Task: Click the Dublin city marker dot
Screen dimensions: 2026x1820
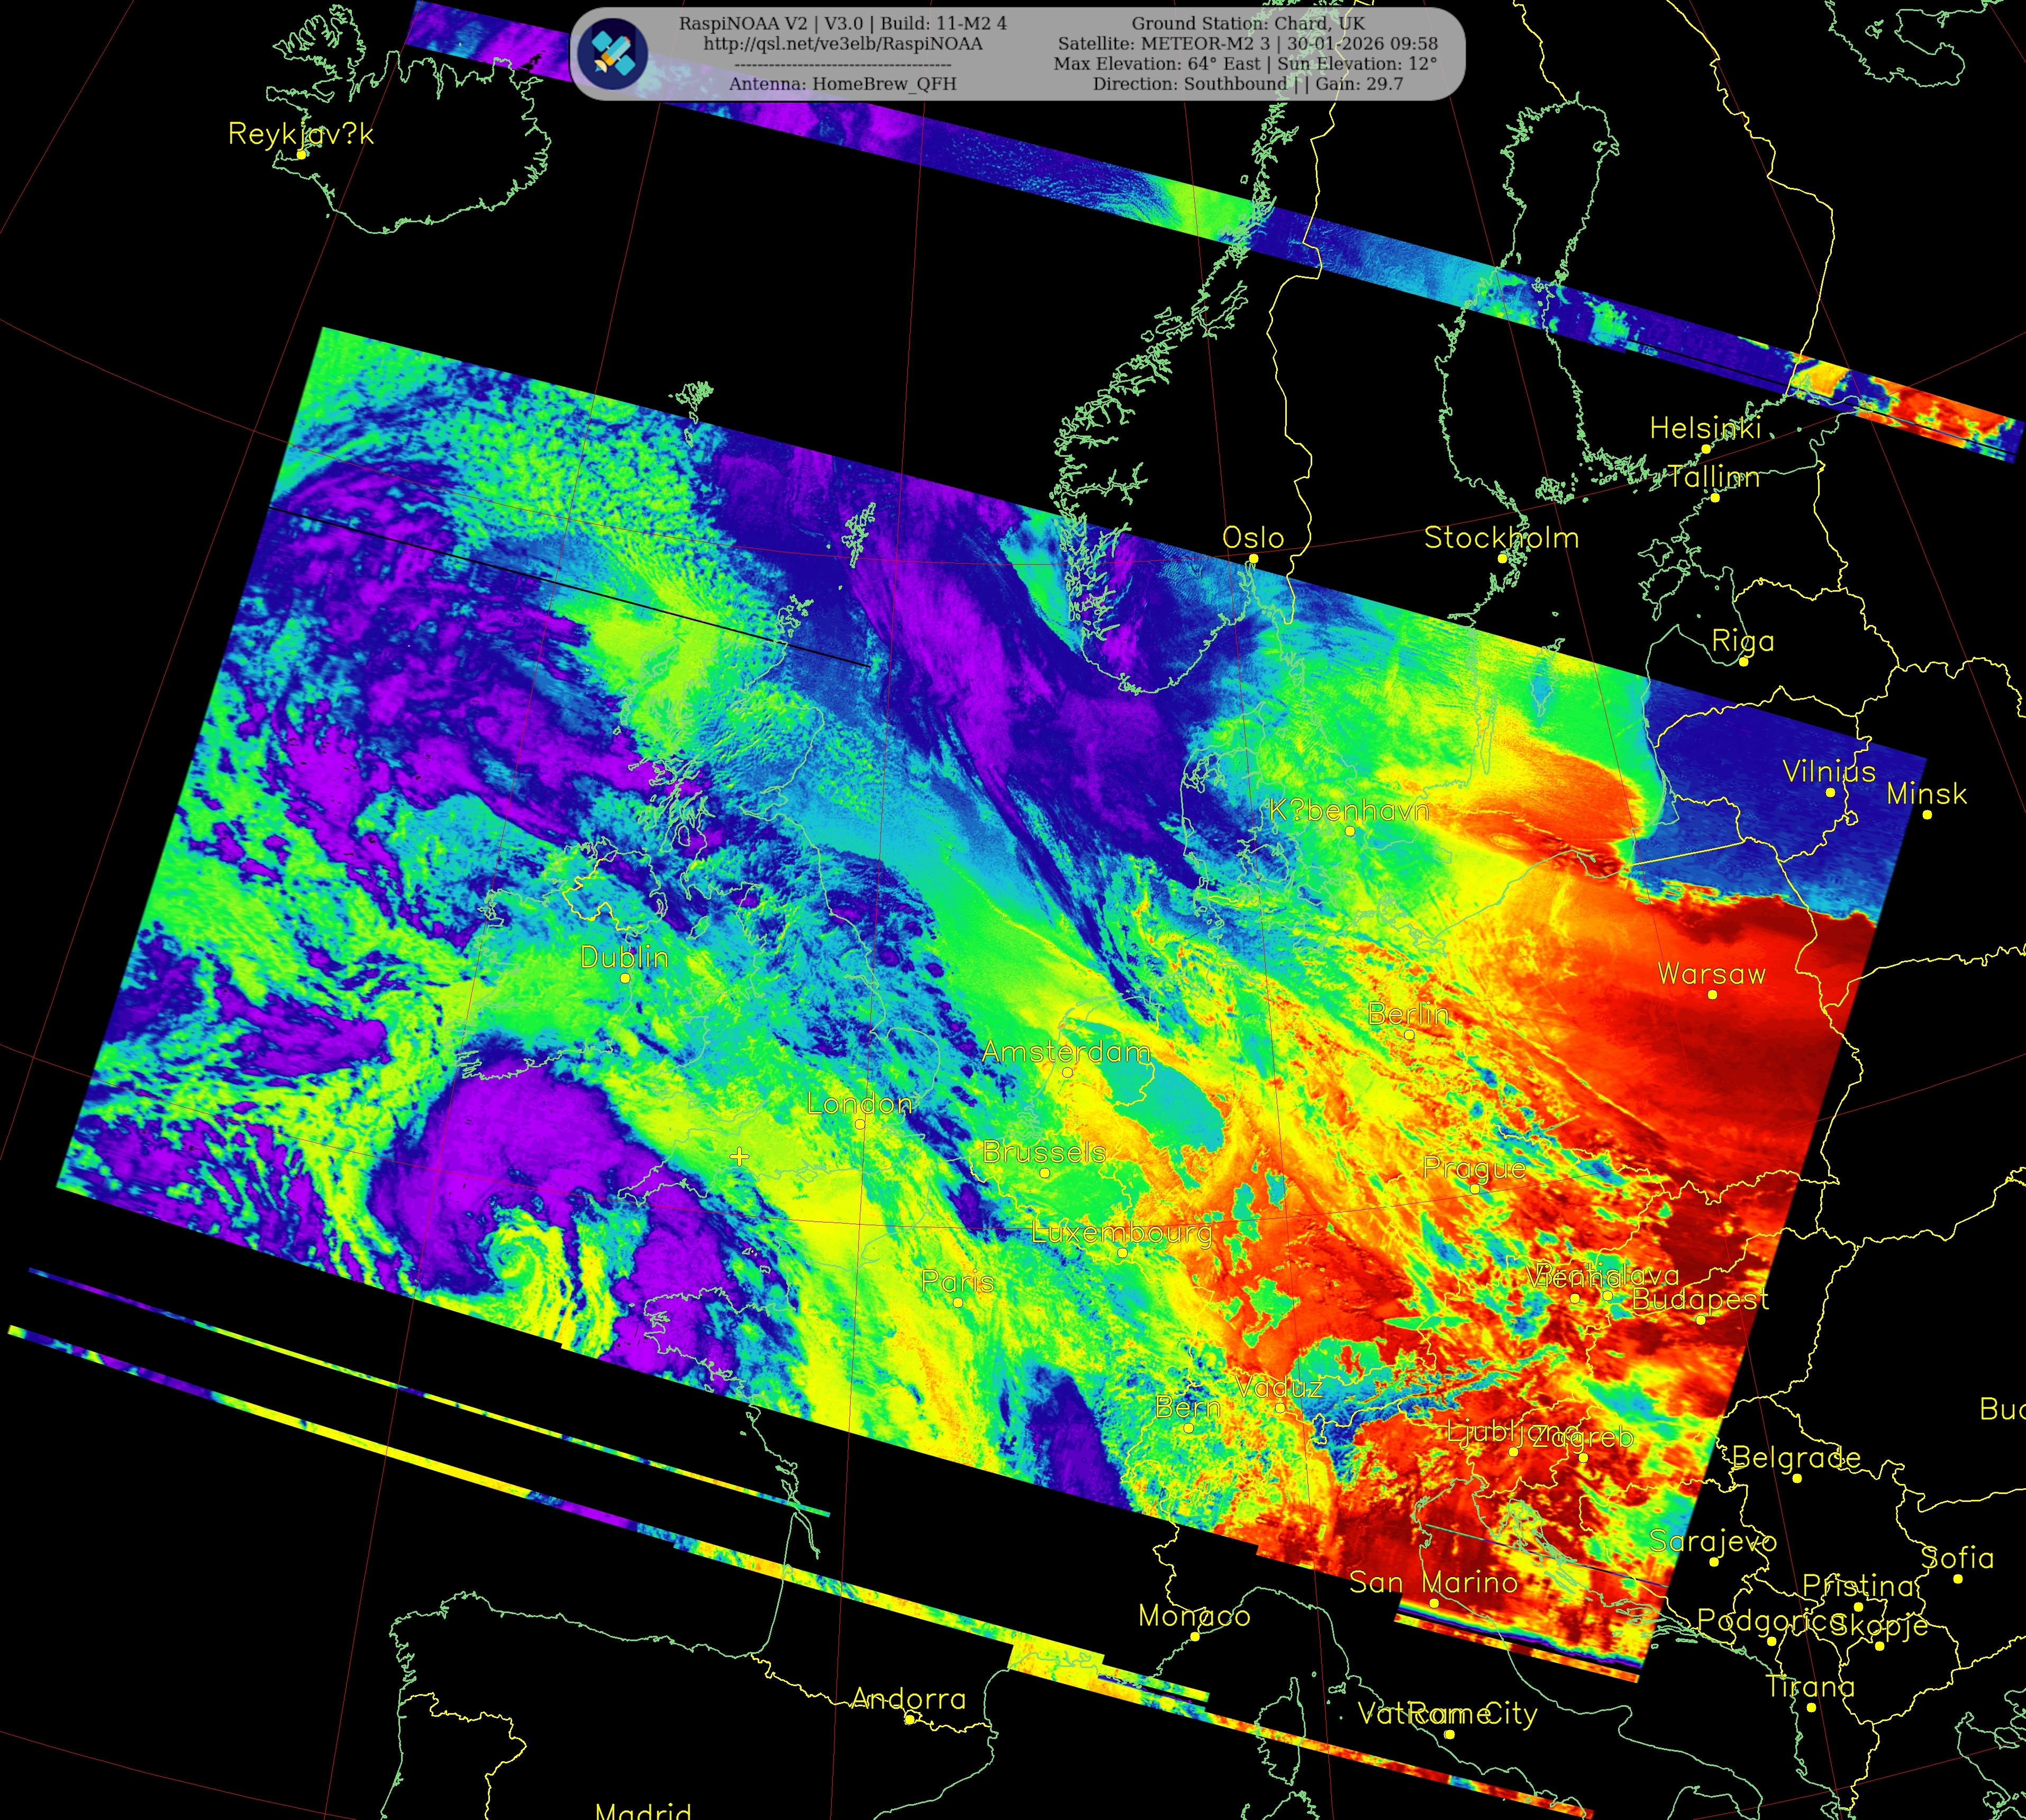Action: coord(625,978)
